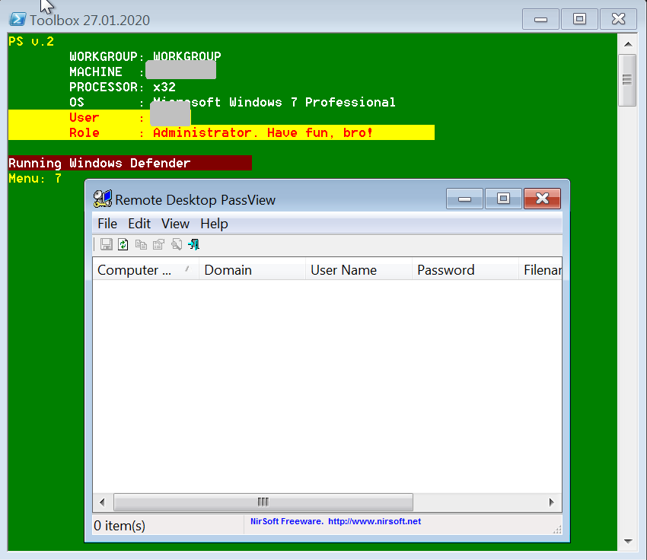
Task: Sort by Filename column header
Action: 540,269
